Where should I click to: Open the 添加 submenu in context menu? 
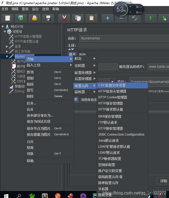coord(49,59)
